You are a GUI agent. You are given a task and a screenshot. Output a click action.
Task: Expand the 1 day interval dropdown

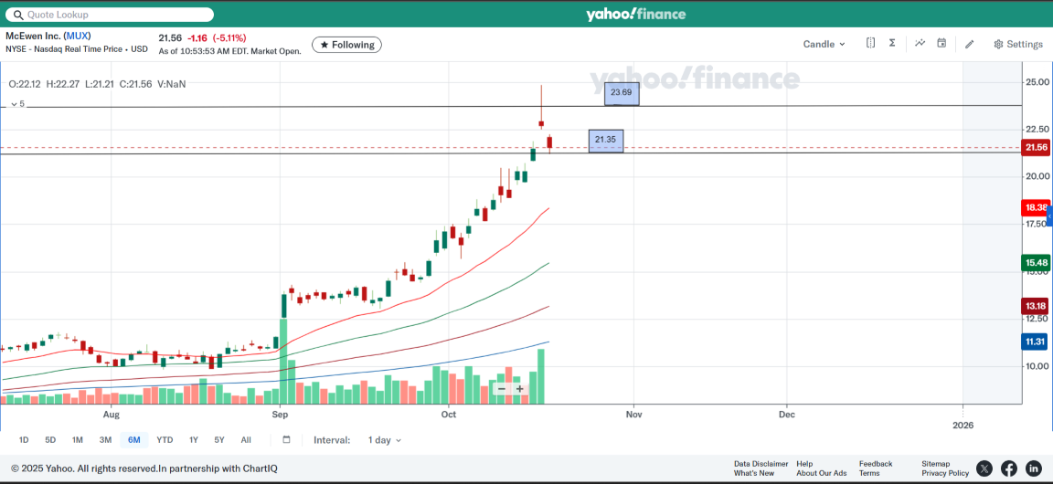384,440
